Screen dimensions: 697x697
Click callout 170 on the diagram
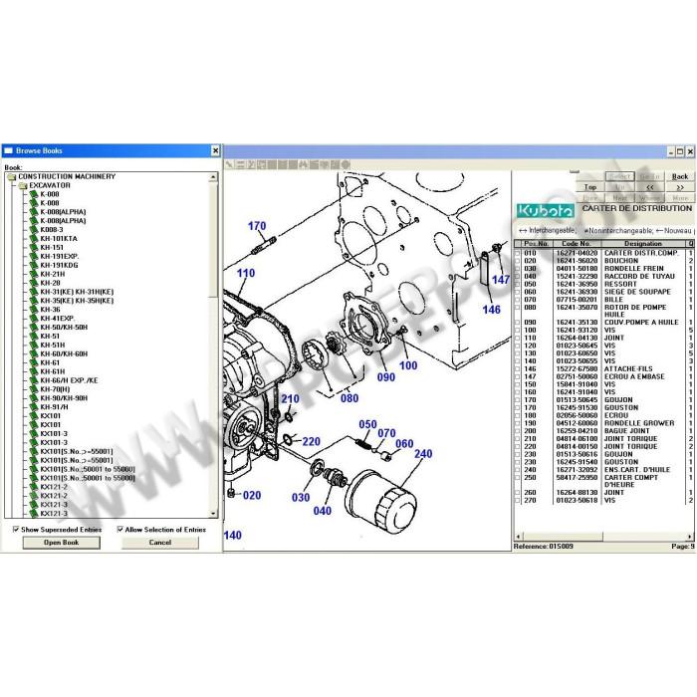(x=257, y=226)
